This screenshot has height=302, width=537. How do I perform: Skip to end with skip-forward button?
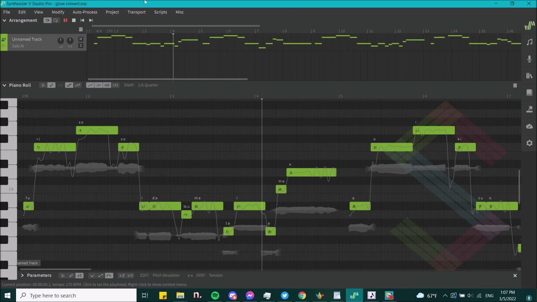point(91,20)
